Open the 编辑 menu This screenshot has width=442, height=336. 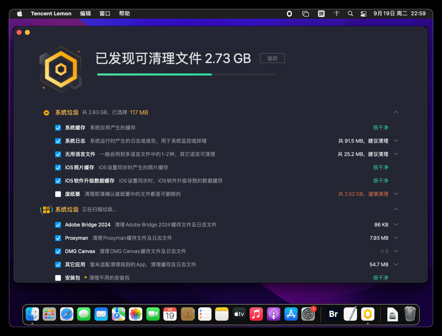pyautogui.click(x=85, y=14)
